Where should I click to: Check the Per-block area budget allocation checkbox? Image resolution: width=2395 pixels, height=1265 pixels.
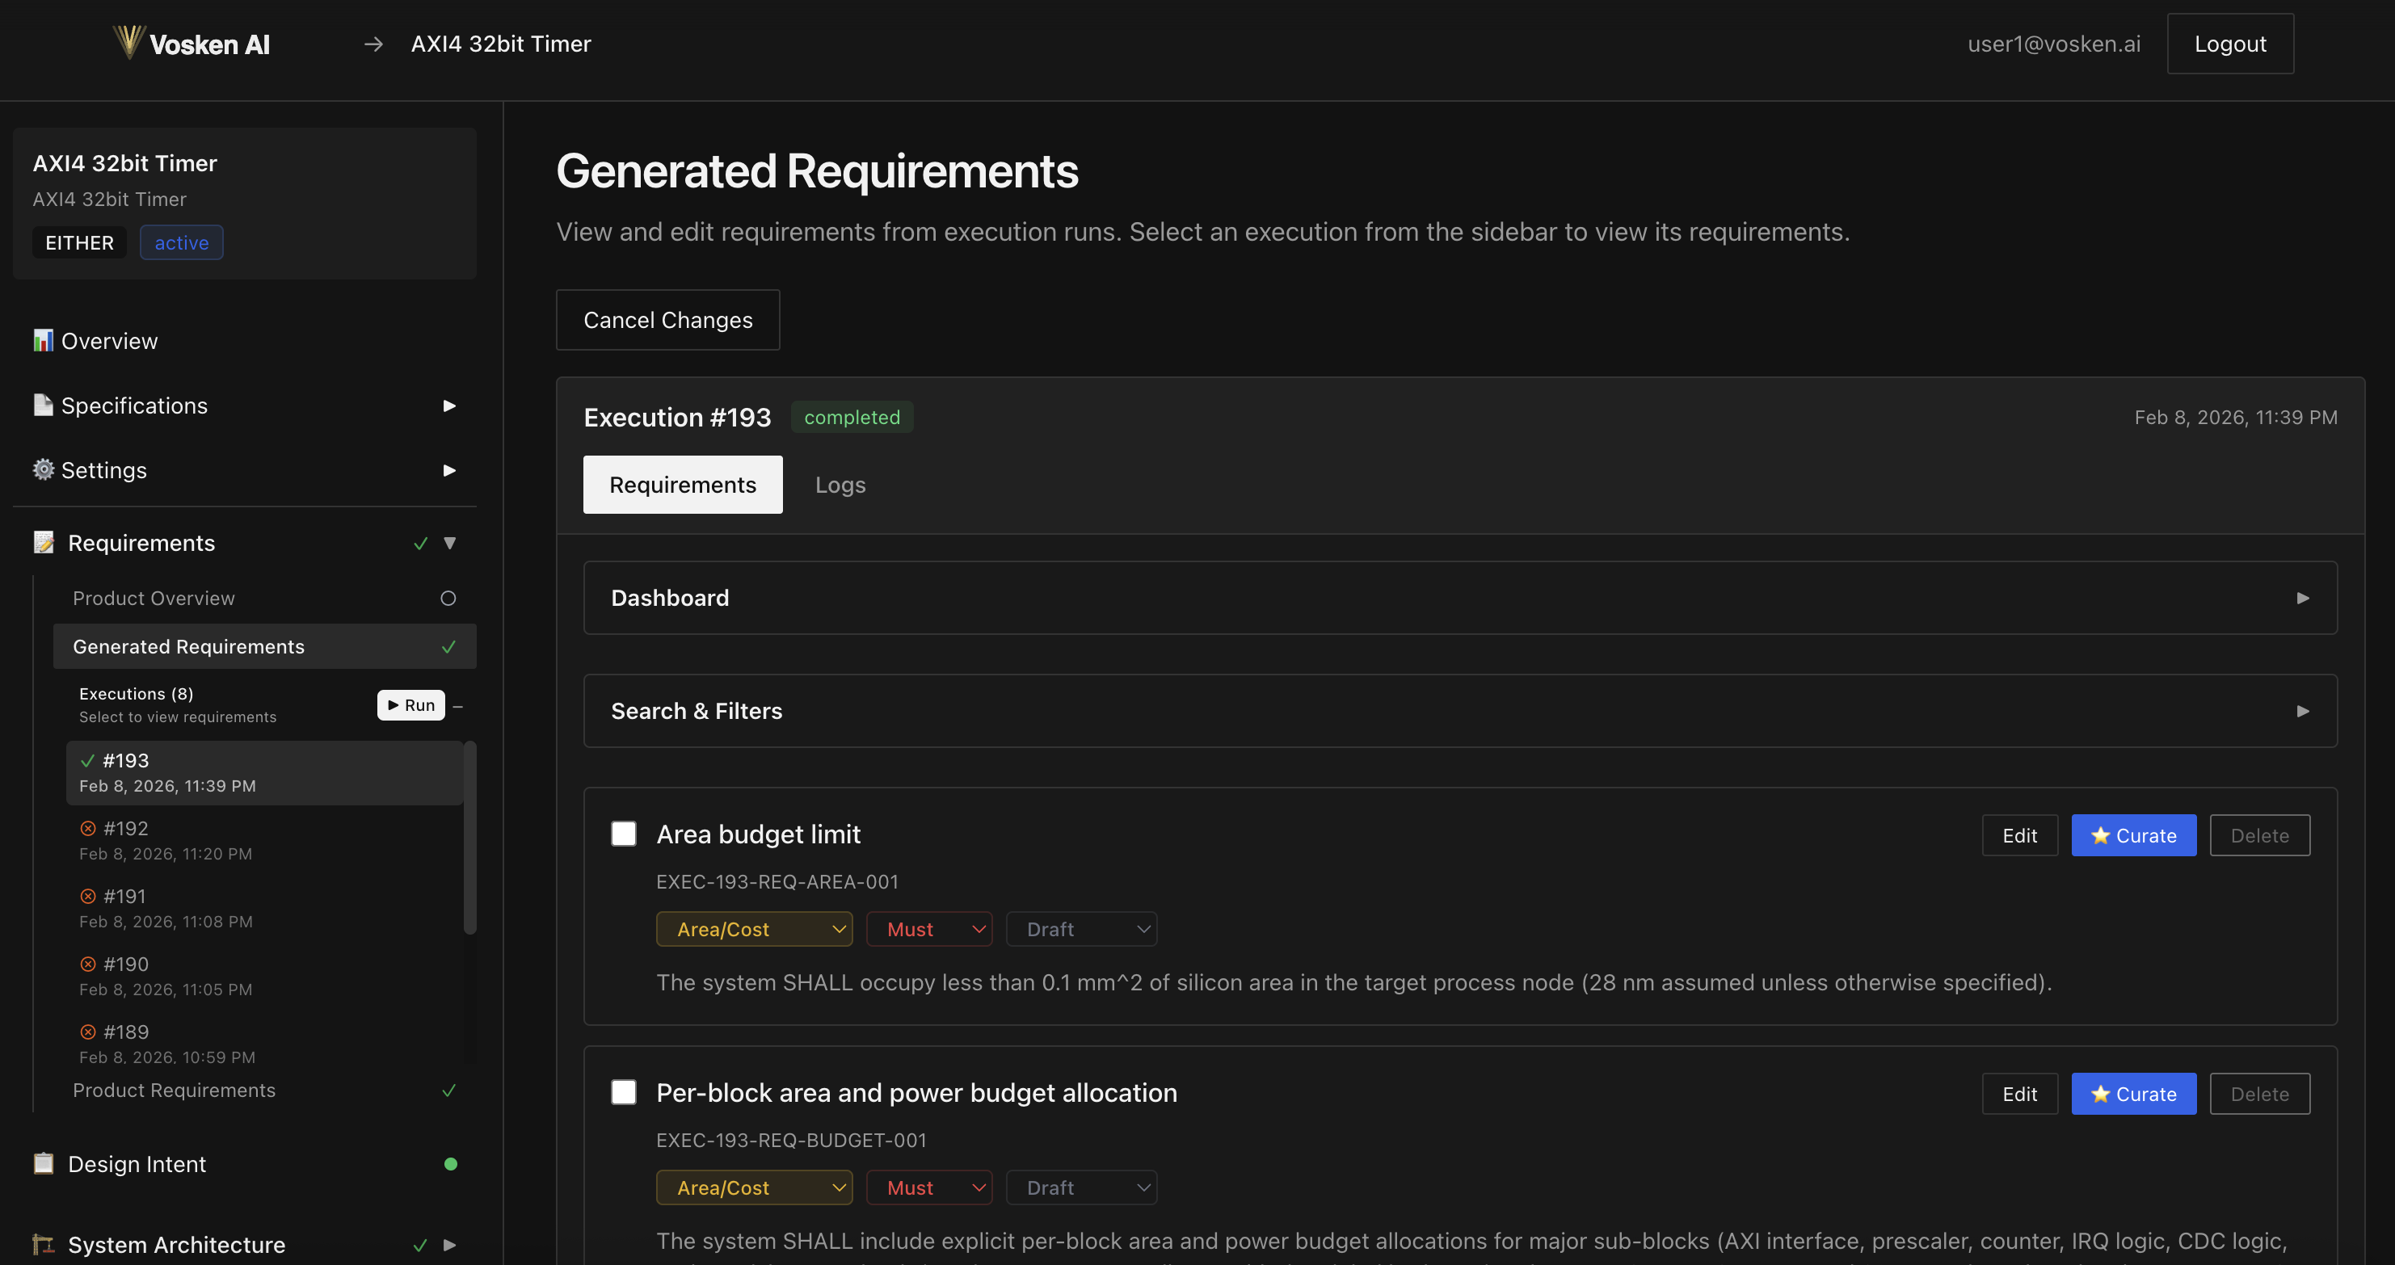click(623, 1092)
